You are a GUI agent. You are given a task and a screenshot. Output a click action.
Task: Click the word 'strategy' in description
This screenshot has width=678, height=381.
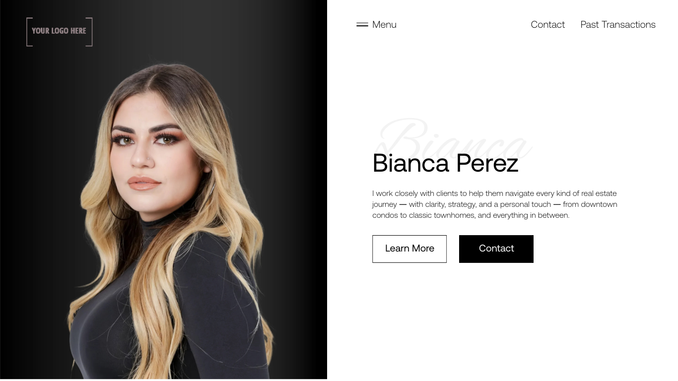coord(462,204)
